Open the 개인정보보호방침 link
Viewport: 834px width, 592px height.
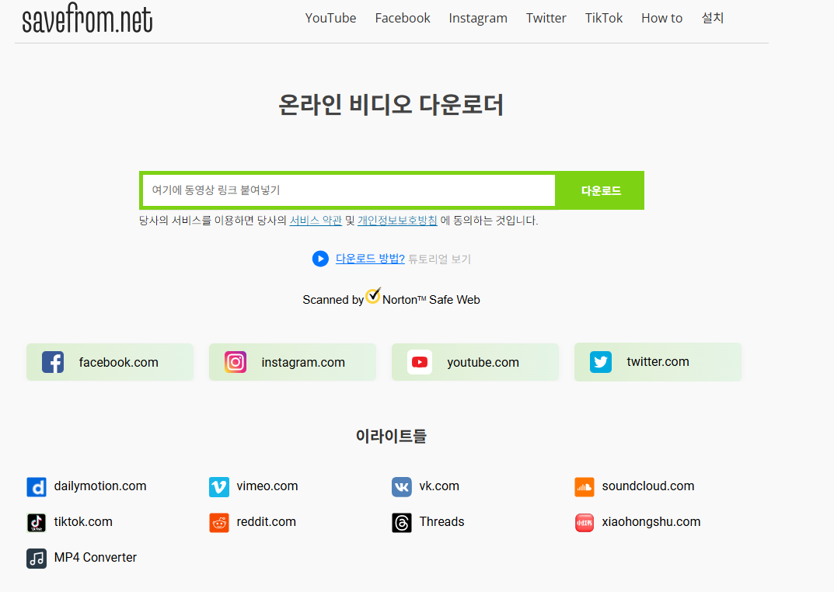coord(397,221)
